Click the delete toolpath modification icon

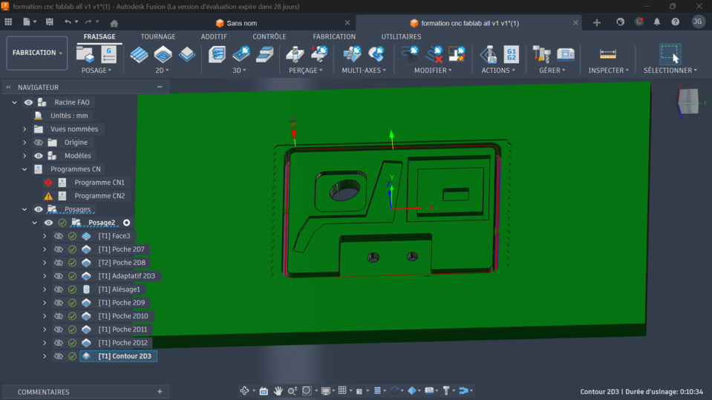click(x=434, y=54)
